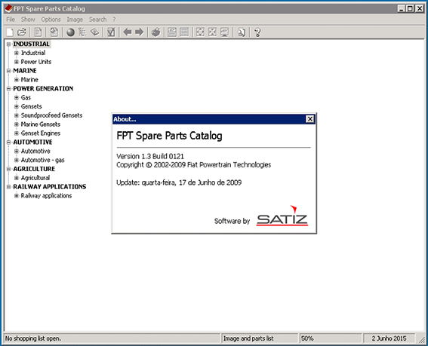428x346 pixels.
Task: Click the document with picture toolbar icon
Action: coord(54,32)
